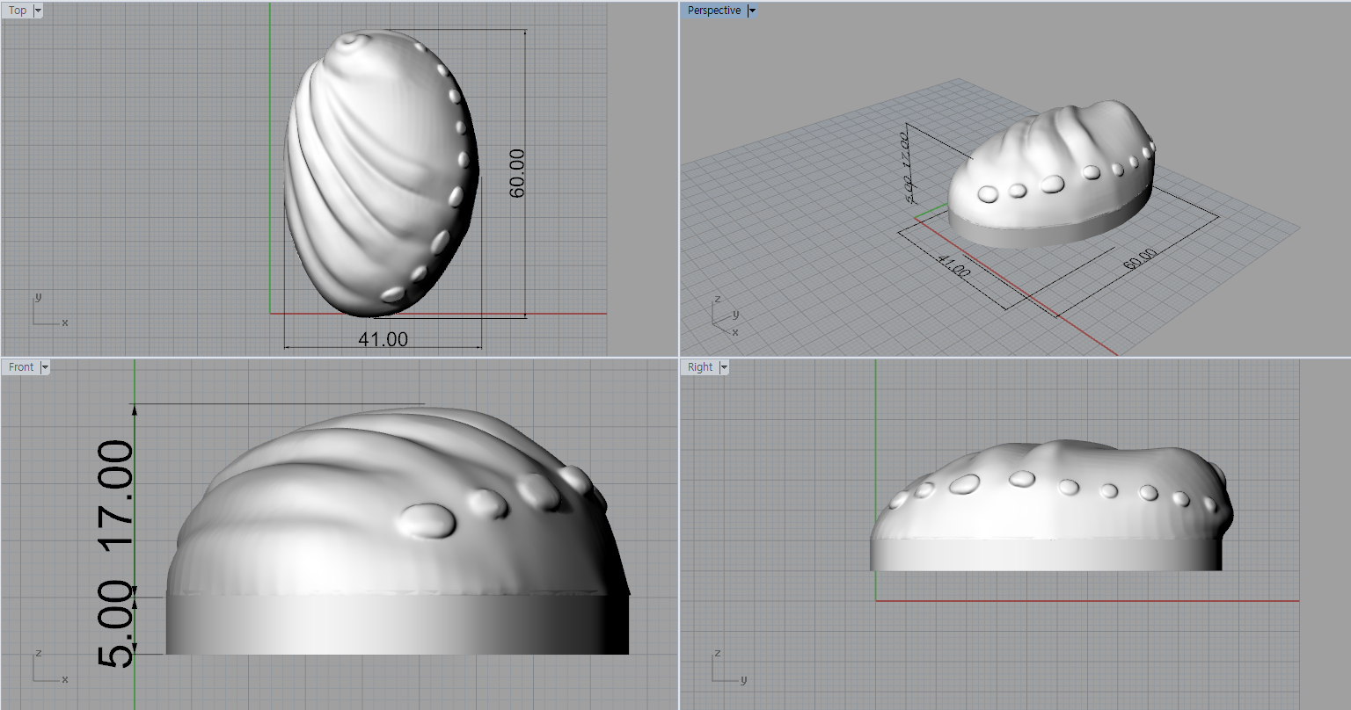The image size is (1351, 710).
Task: Open the Front viewport dropdown arrow
Action: [45, 367]
